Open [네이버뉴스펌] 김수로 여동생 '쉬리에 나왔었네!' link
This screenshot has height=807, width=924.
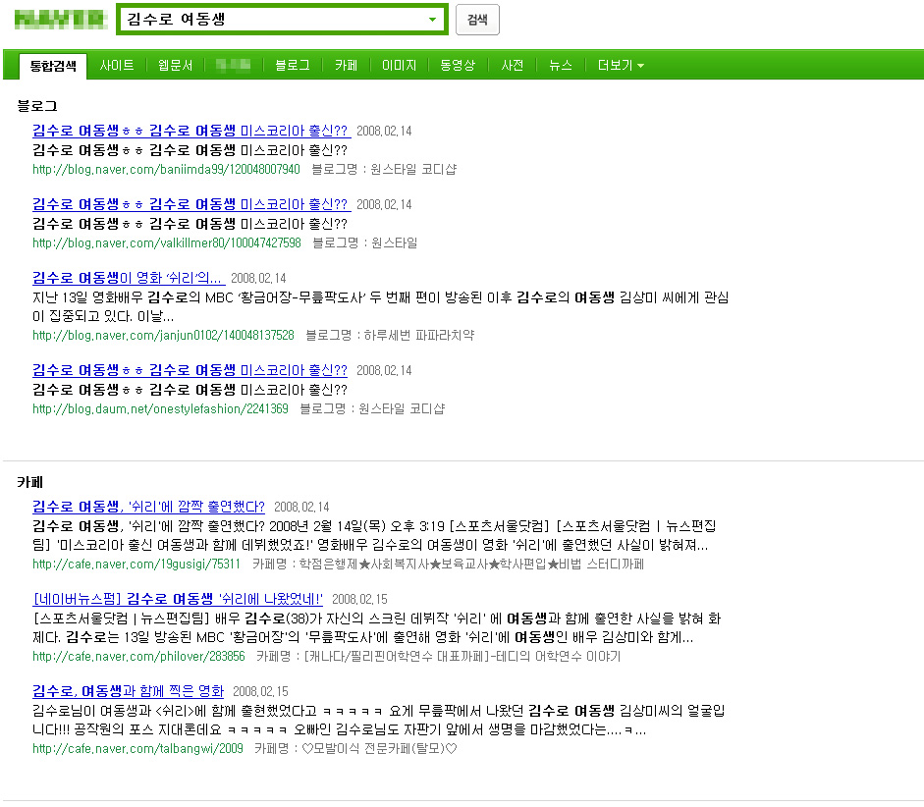pos(178,599)
